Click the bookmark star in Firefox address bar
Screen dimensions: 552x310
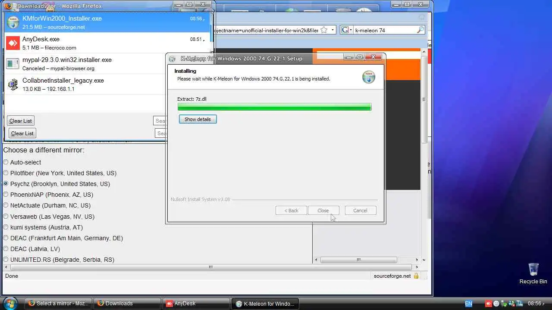(324, 30)
